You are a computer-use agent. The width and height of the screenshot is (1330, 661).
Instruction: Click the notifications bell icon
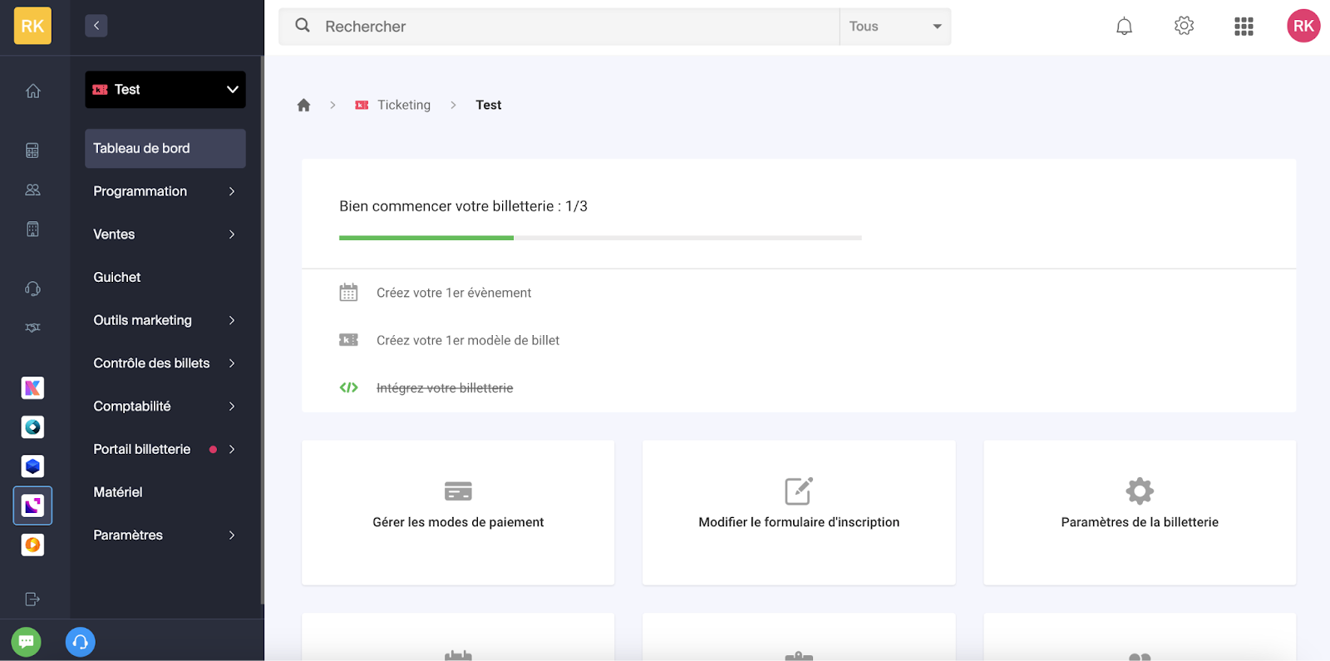tap(1124, 27)
